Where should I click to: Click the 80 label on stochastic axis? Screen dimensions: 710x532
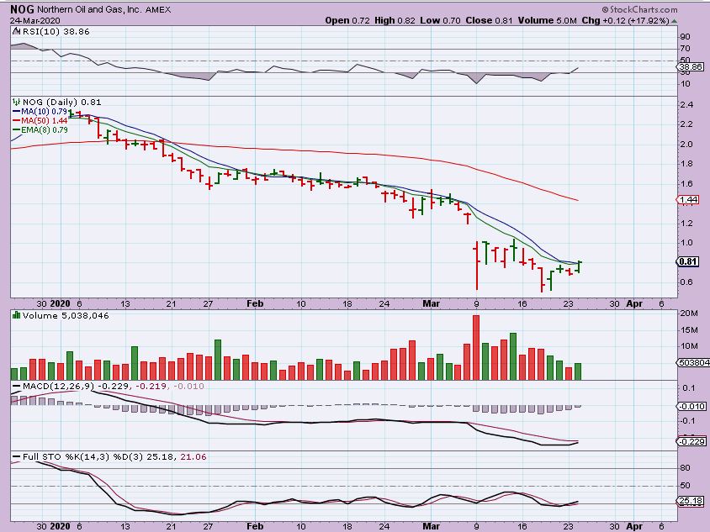685,468
